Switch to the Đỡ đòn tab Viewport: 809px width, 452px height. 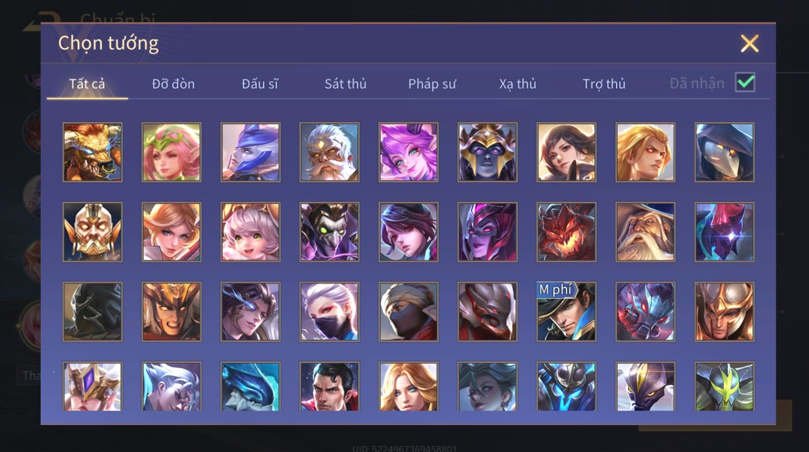tap(173, 84)
